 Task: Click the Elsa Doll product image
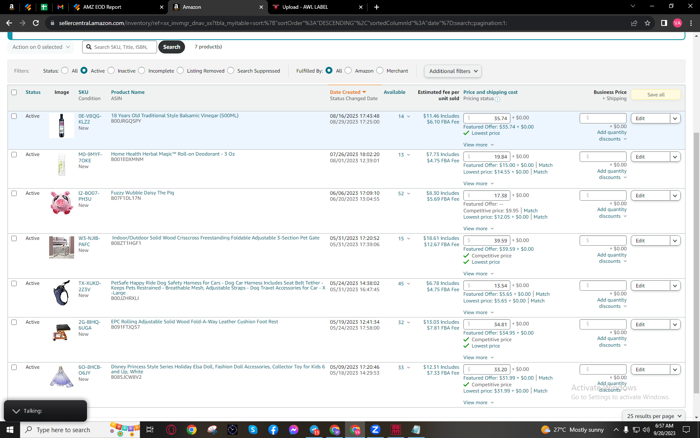click(62, 376)
